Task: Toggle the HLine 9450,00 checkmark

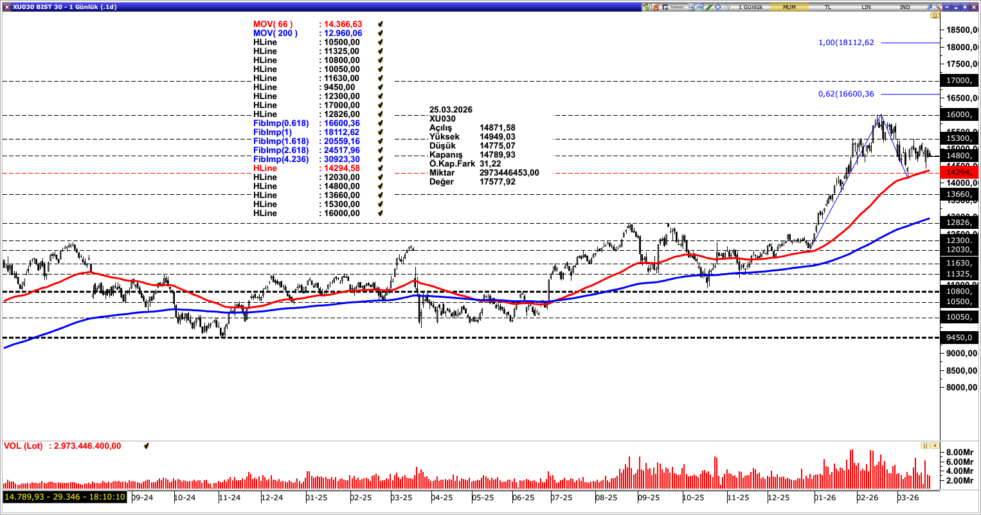Action: (x=381, y=87)
